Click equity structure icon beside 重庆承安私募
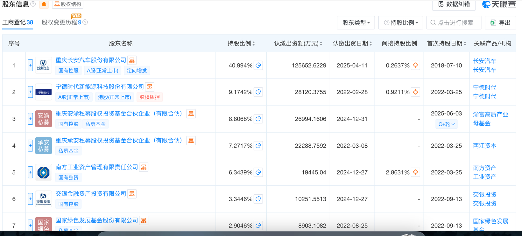Image resolution: width=522 pixels, height=236 pixels. coord(191,140)
